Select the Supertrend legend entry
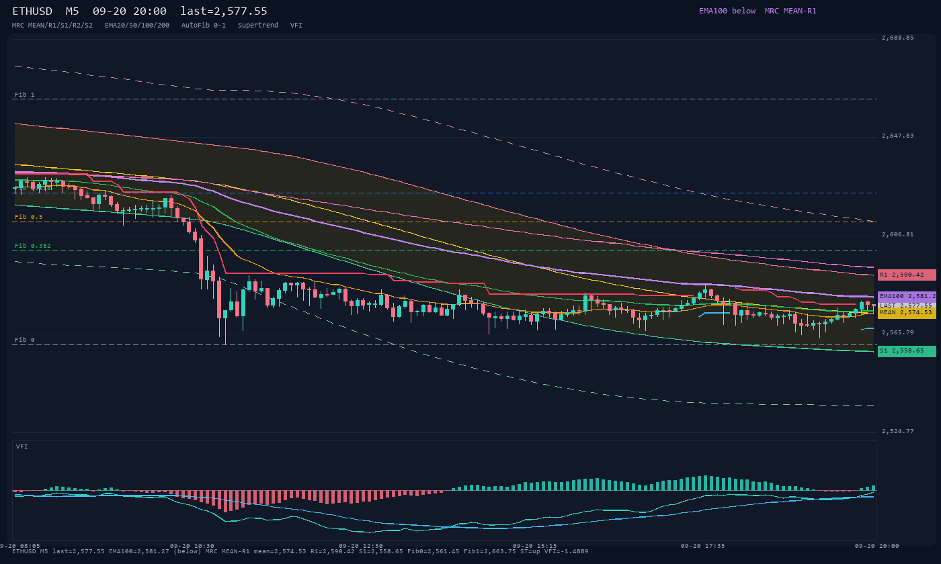Image resolution: width=941 pixels, height=564 pixels. (x=258, y=25)
